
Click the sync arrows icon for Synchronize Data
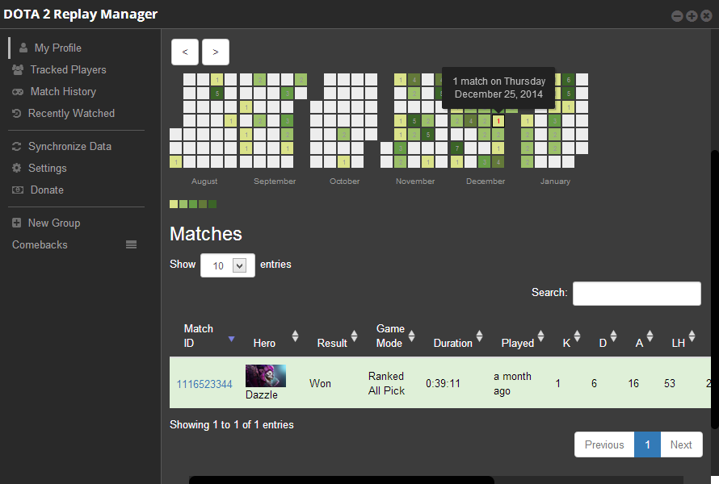17,147
